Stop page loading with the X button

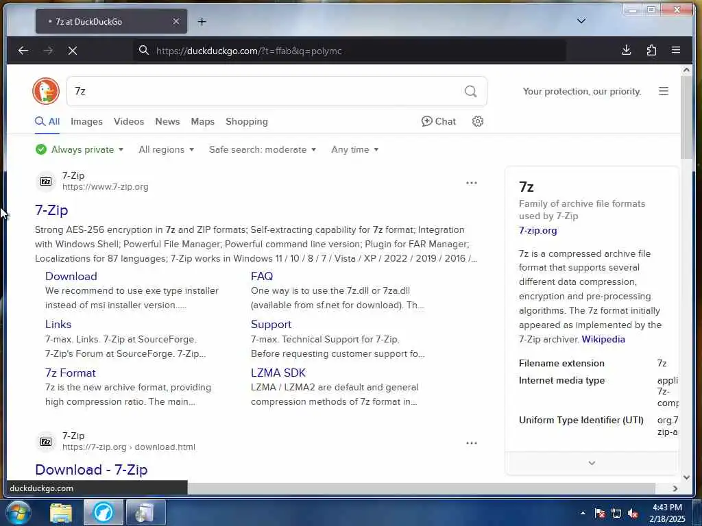click(x=73, y=51)
